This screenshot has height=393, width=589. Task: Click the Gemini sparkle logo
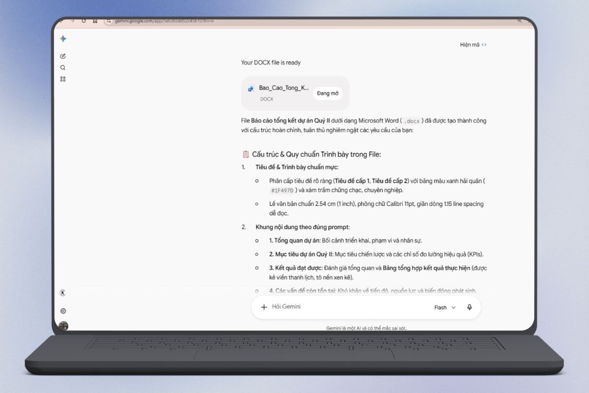[x=63, y=39]
